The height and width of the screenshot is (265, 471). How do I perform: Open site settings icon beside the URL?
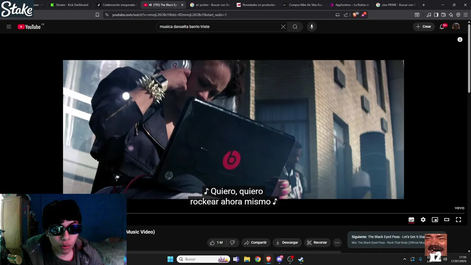point(107,15)
